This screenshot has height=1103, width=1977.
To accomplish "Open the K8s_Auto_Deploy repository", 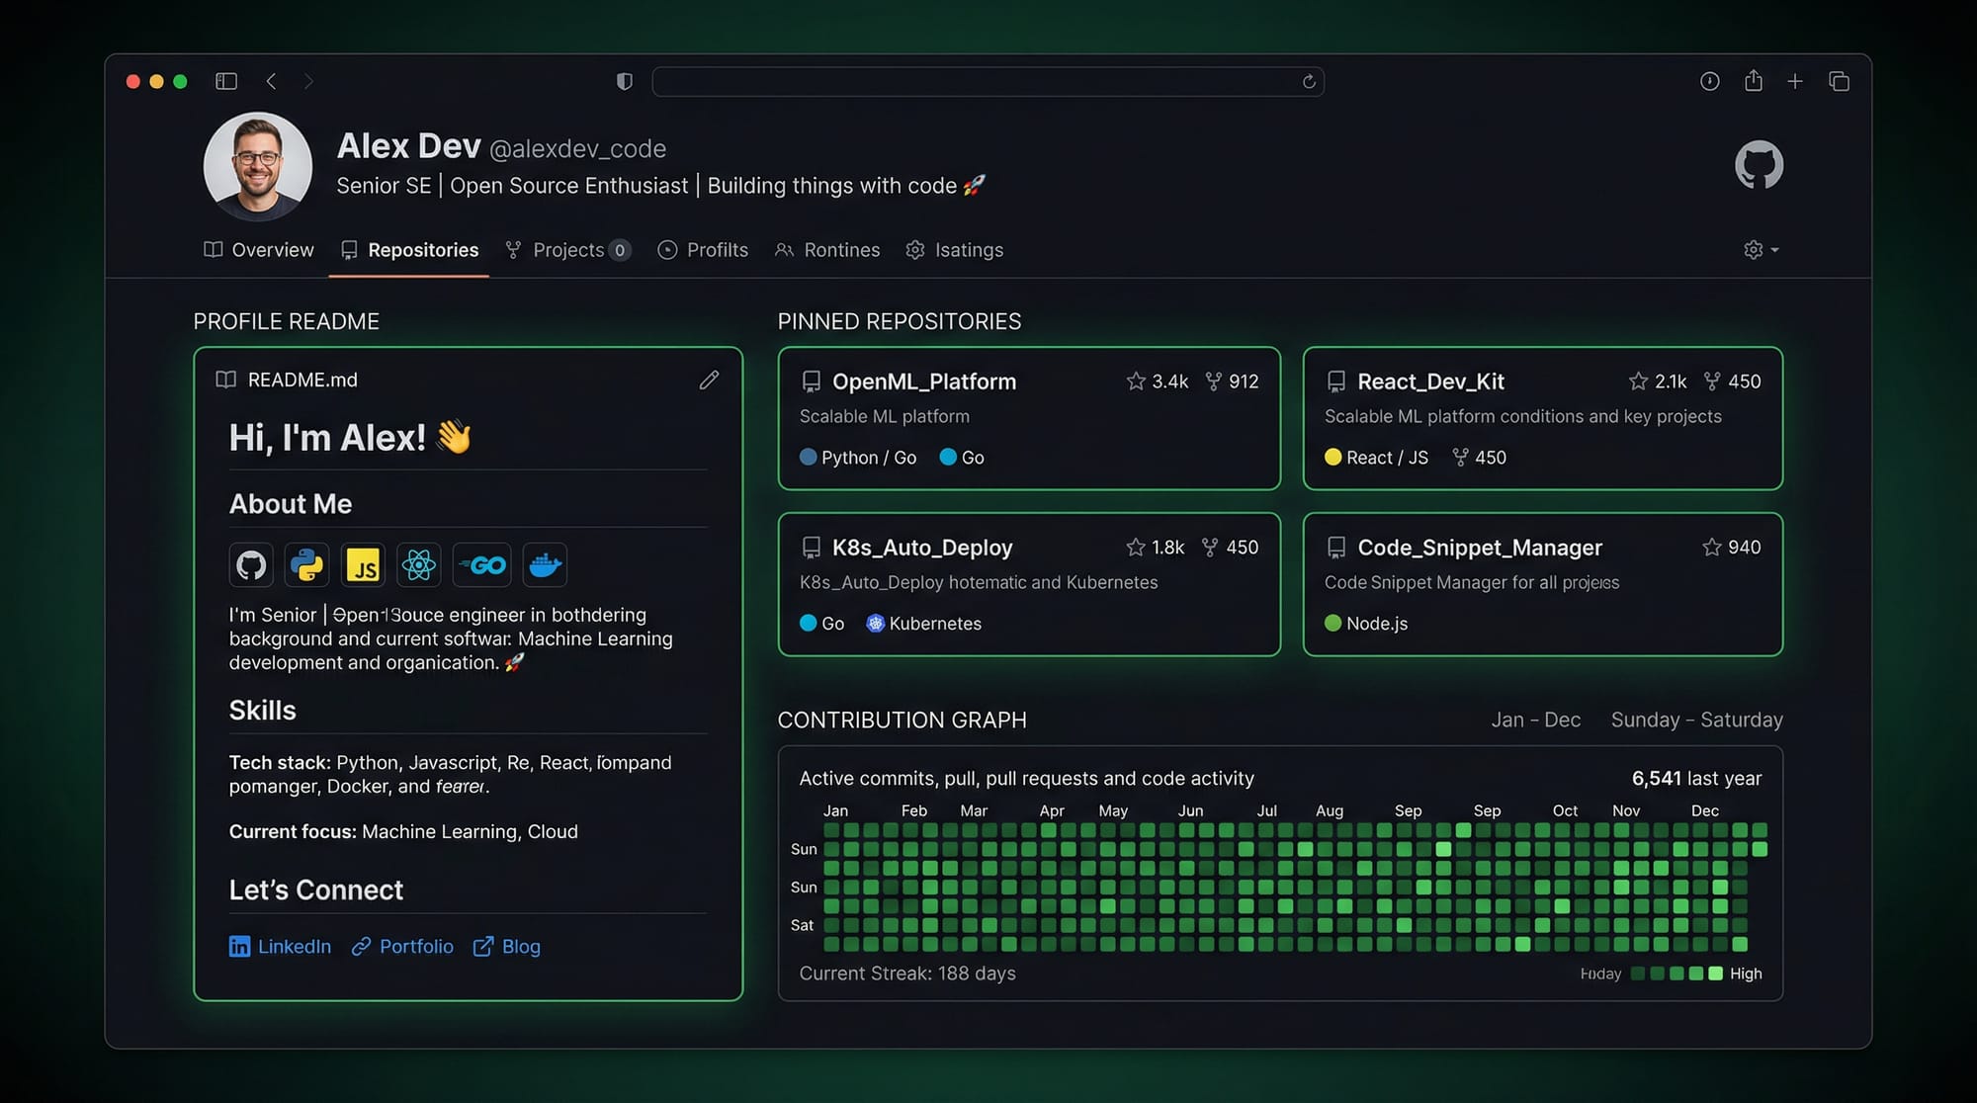I will (921, 548).
